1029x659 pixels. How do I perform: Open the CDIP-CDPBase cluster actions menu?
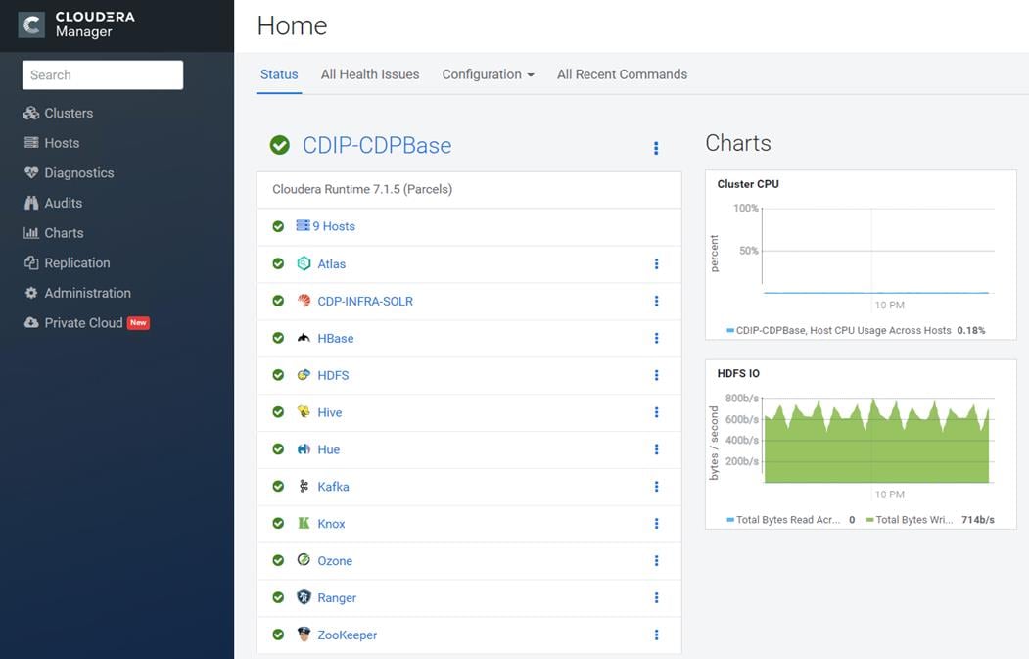tap(656, 148)
